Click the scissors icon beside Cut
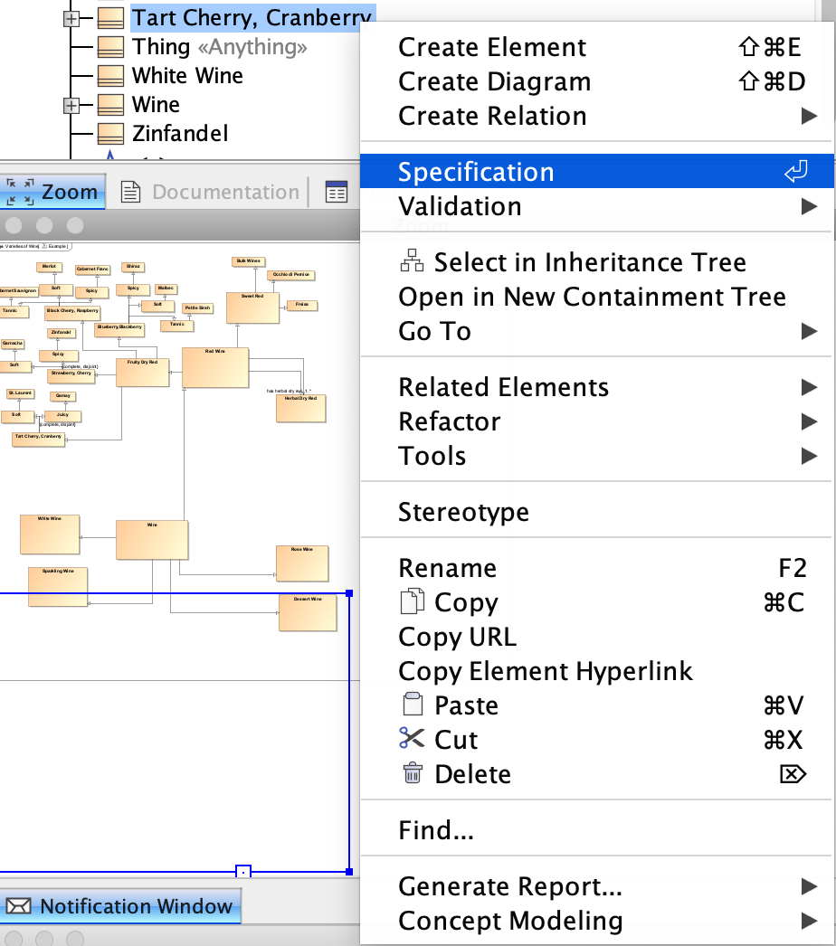 pyautogui.click(x=412, y=739)
